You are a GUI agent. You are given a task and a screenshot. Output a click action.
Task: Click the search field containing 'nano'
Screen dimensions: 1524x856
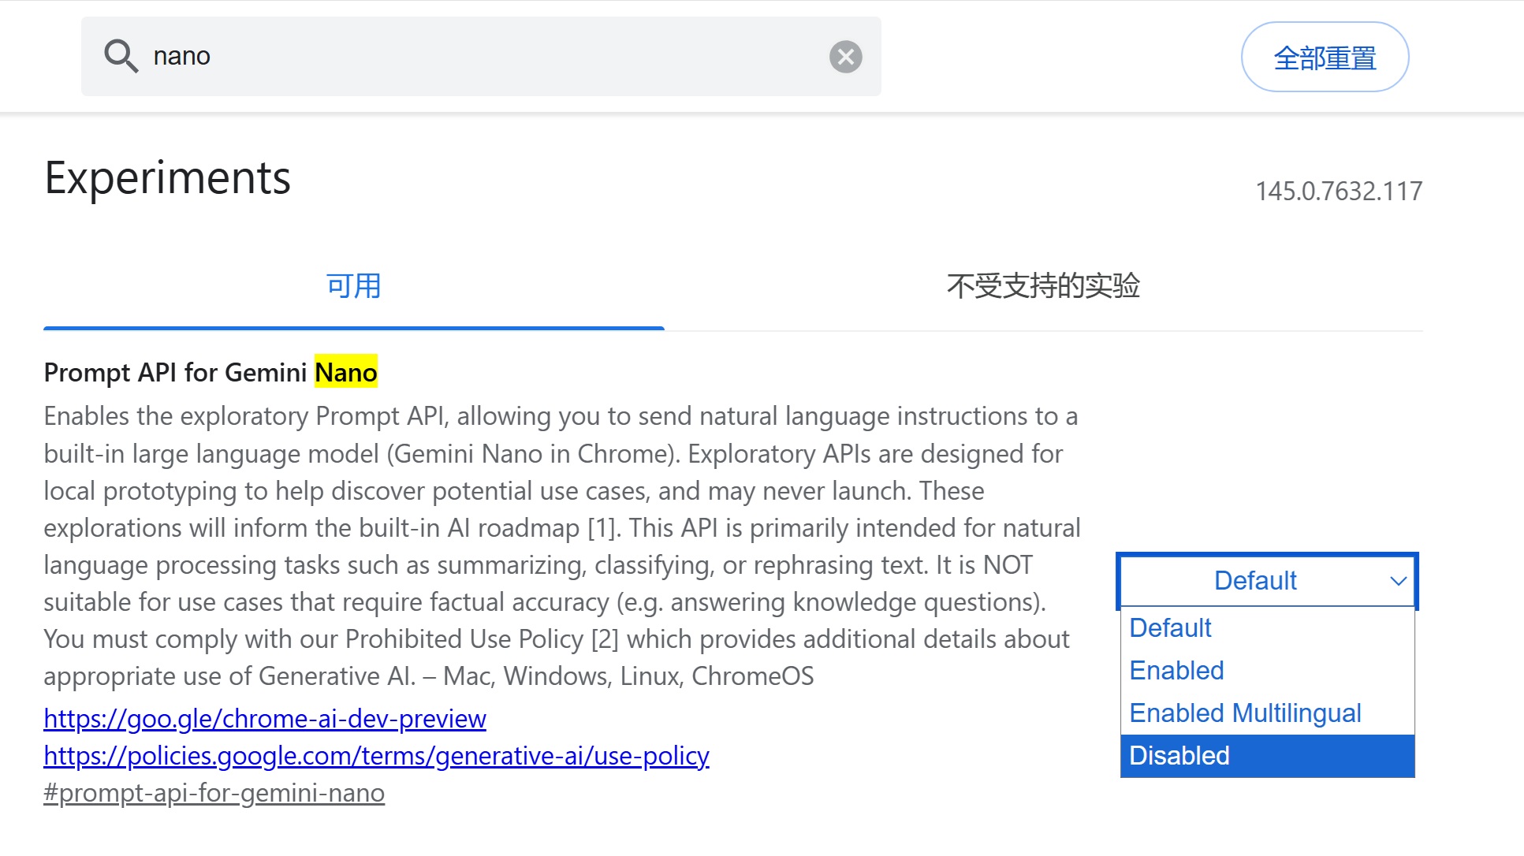click(481, 57)
